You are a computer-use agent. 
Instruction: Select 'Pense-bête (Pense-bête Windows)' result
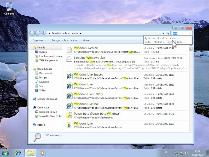click(97, 114)
